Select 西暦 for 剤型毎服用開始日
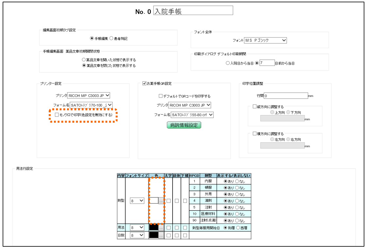The height and width of the screenshot is (249, 367). 238,227
